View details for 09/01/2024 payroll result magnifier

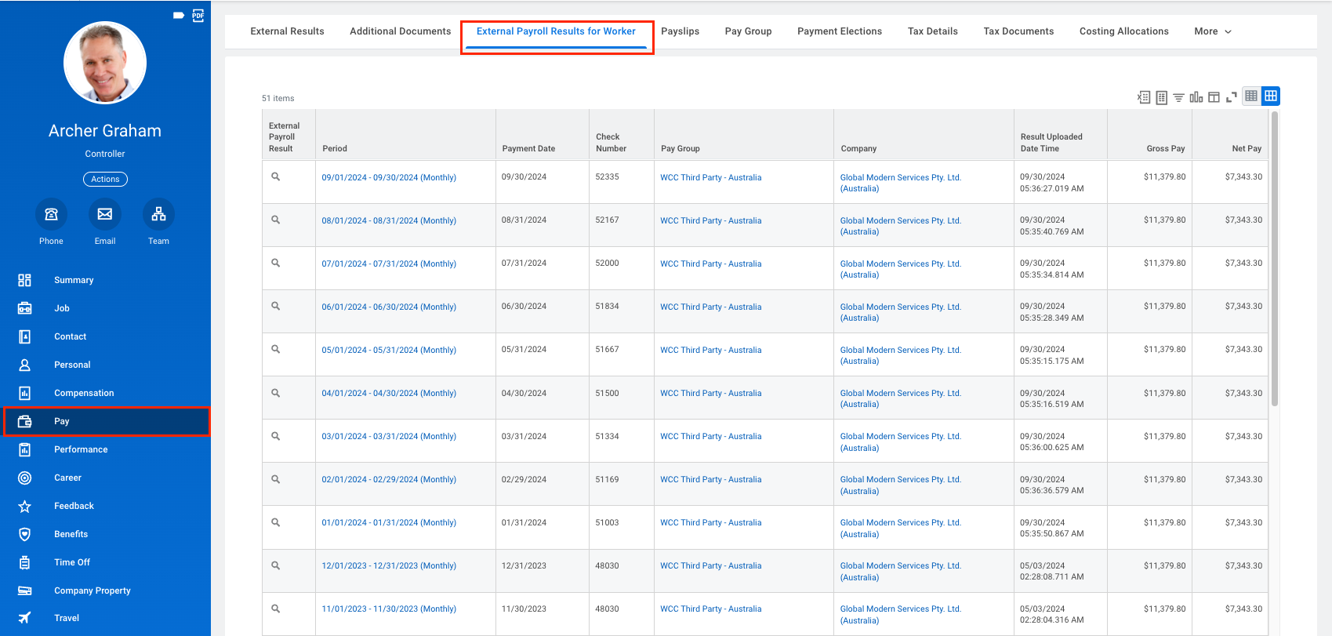point(276,177)
